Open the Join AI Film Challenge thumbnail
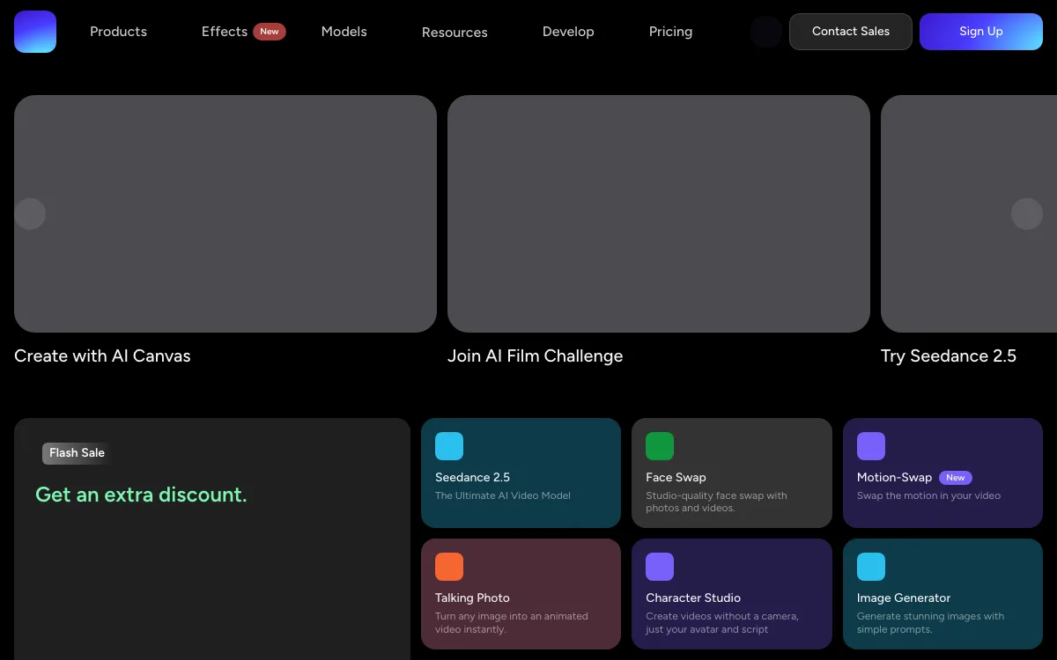 coord(659,214)
